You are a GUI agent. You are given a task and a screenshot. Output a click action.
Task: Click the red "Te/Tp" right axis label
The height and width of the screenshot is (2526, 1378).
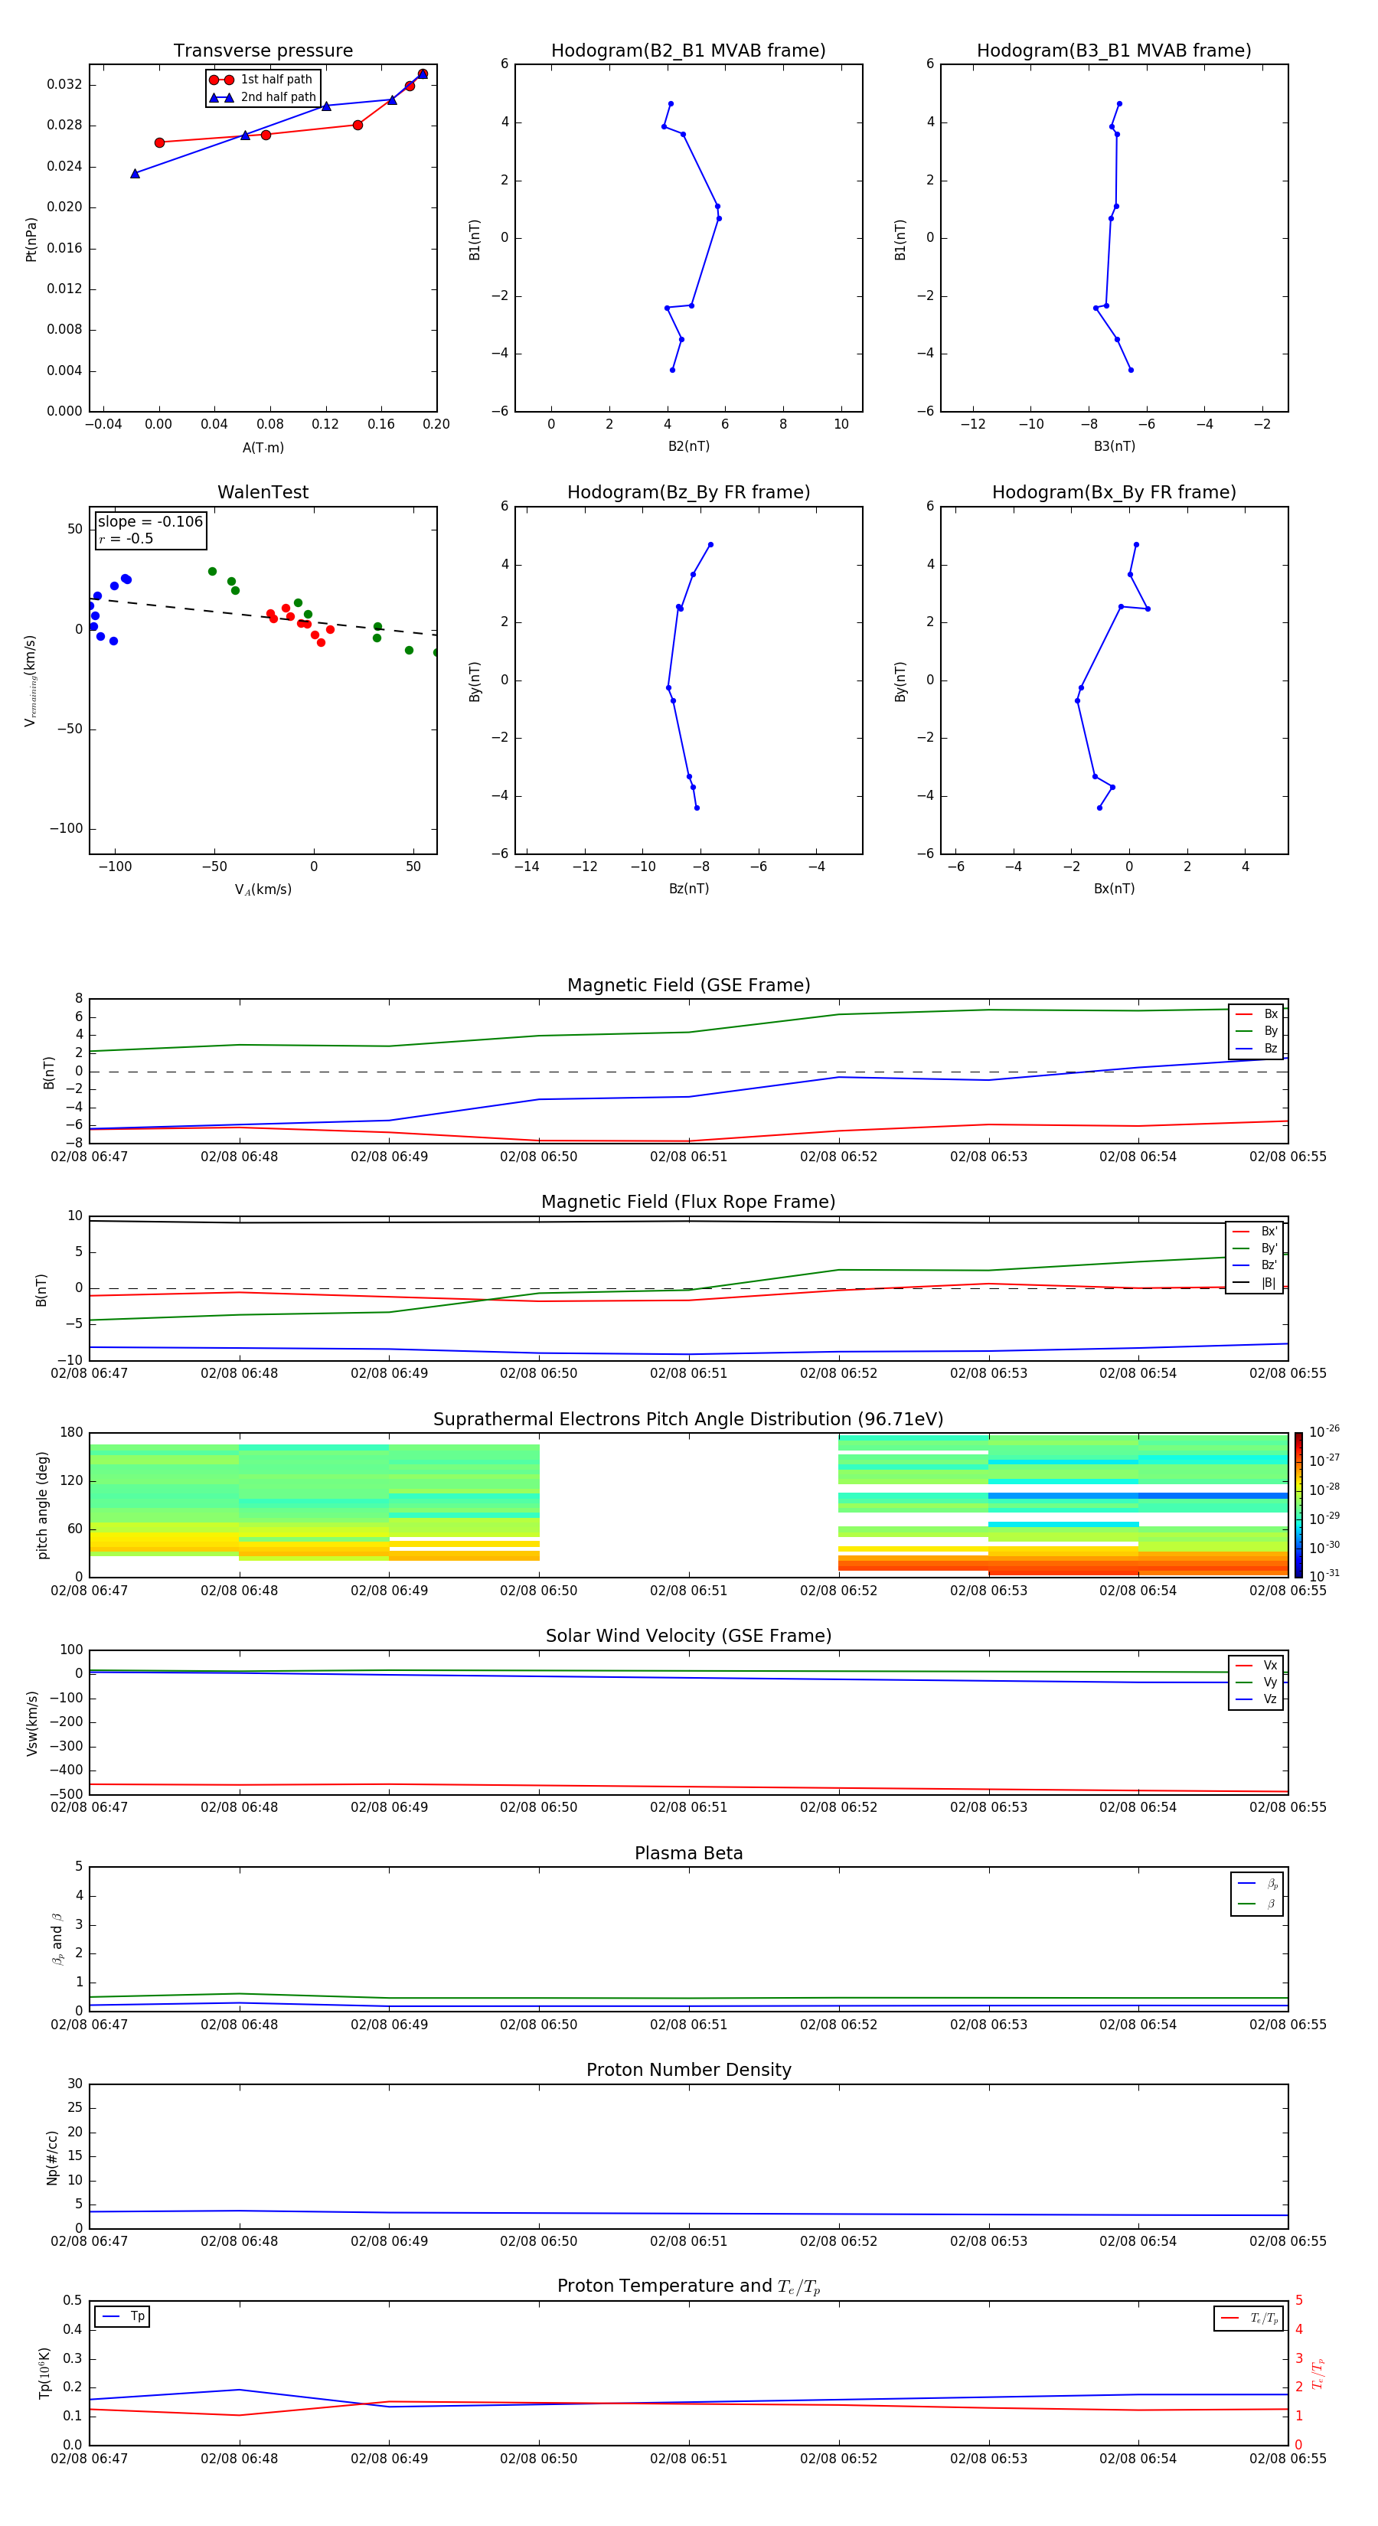[x=1318, y=2373]
